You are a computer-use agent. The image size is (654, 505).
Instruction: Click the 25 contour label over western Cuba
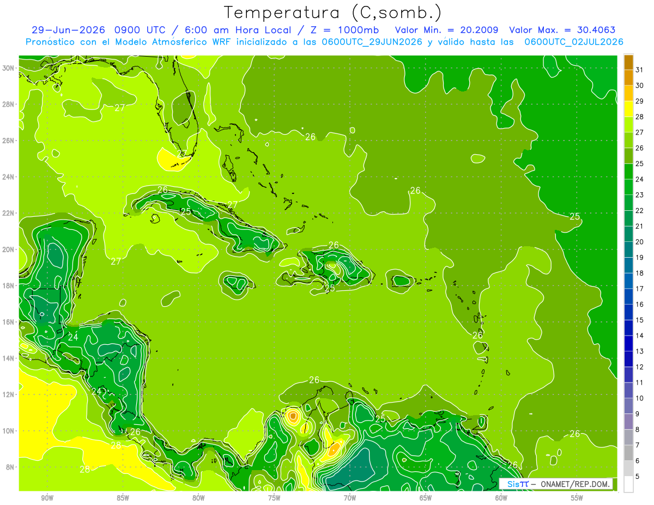click(186, 211)
